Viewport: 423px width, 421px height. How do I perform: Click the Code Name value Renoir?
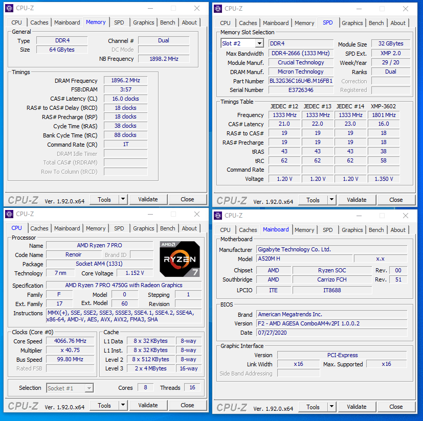[x=73, y=254]
